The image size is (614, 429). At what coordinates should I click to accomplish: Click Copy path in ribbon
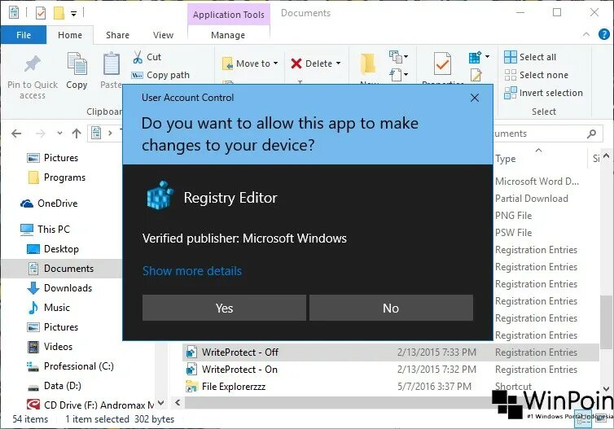click(x=161, y=75)
